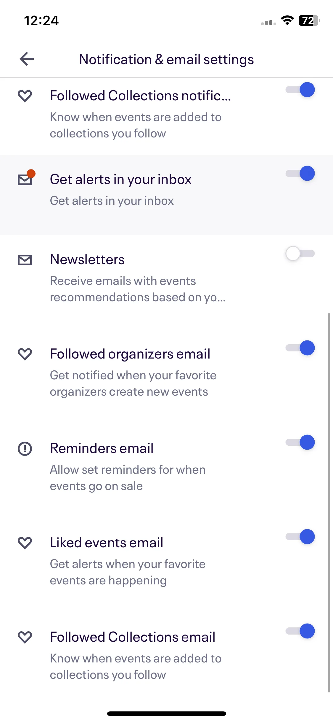Tap the Wi-Fi status icon
Viewport: 333px width, 723px height.
coord(287,20)
